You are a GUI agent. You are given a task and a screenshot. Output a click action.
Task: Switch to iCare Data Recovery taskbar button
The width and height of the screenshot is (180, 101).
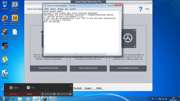point(53,99)
